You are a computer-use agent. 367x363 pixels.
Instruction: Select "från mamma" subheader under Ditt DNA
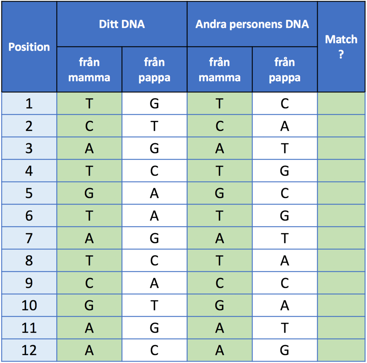(89, 69)
